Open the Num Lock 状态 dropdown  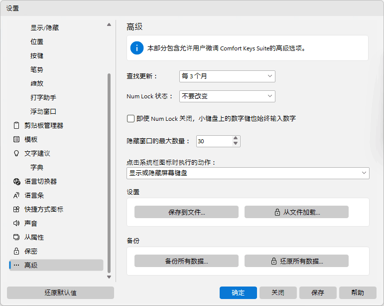227,96
